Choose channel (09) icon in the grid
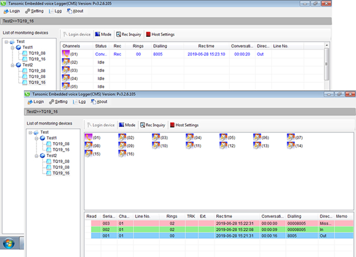 pos(123,146)
